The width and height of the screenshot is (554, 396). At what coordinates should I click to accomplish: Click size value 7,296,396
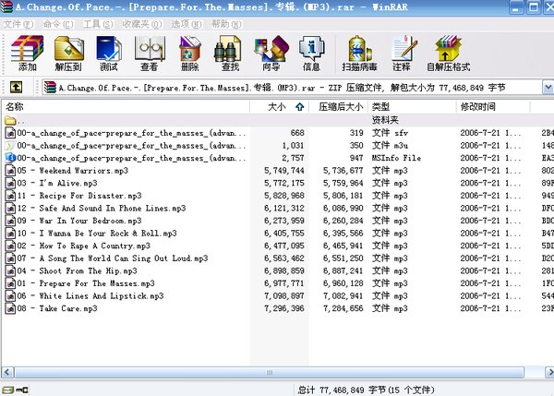click(284, 308)
